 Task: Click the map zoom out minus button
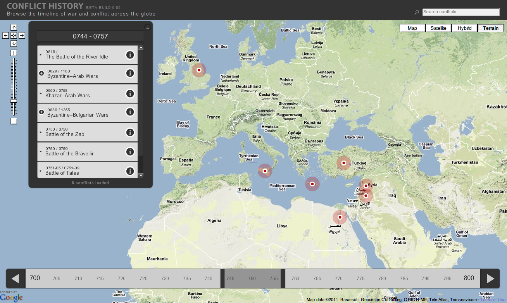(14, 121)
